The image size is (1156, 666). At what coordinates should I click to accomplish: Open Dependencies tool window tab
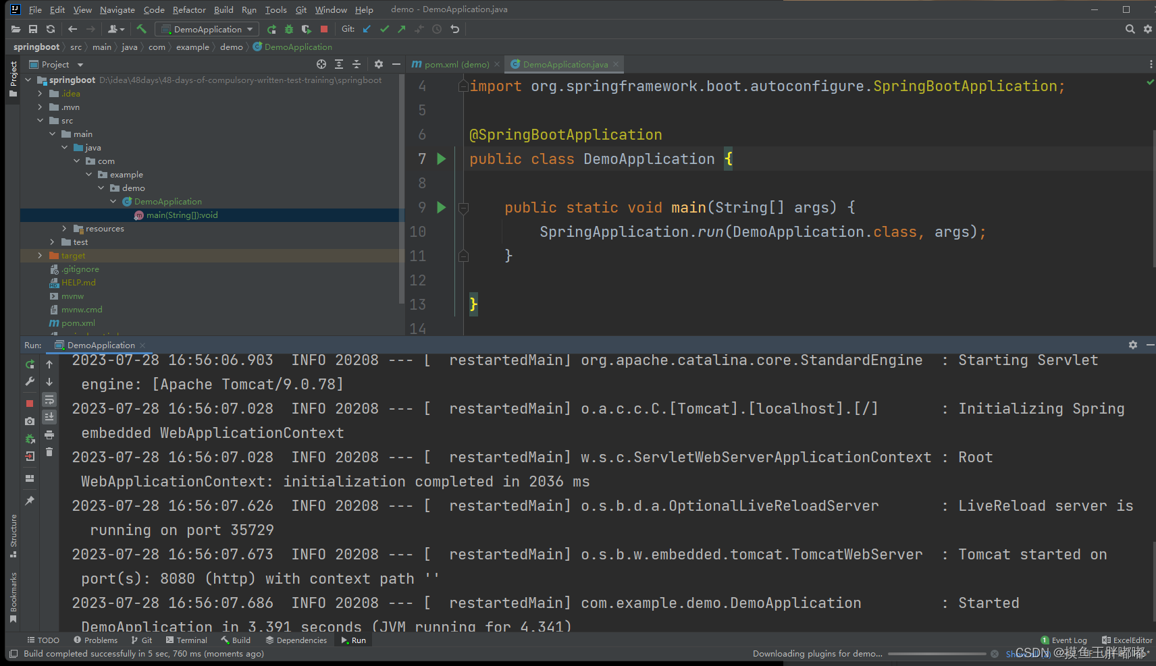296,640
